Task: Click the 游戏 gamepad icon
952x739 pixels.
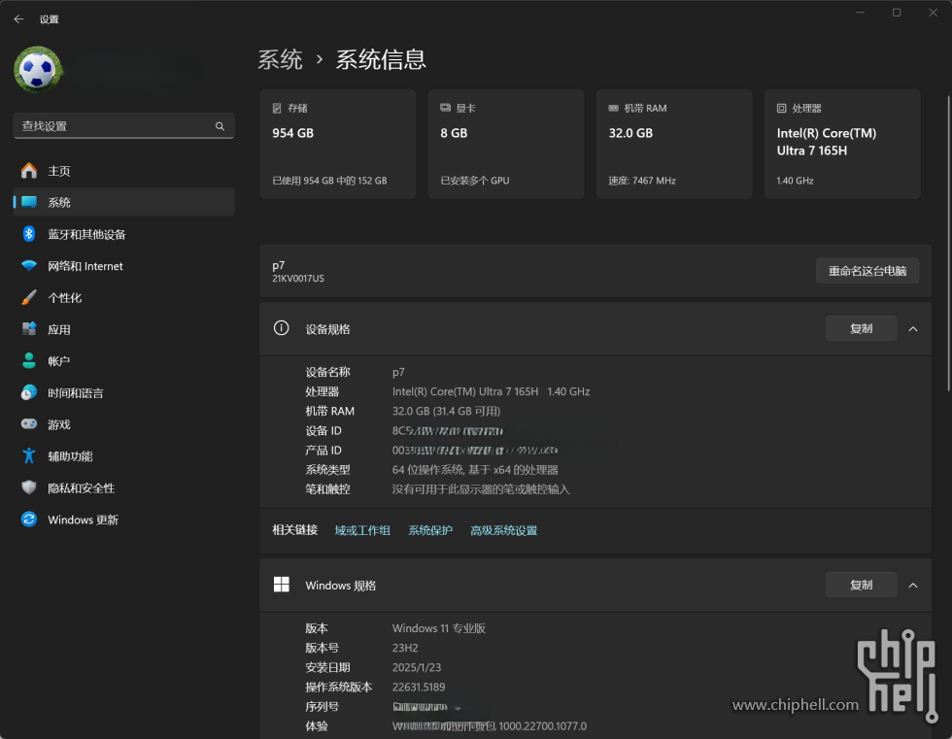Action: pos(28,423)
